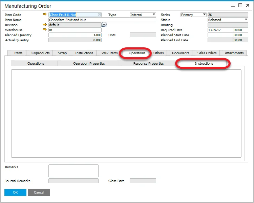Open the WIP Items tab
The width and height of the screenshot is (254, 203).
click(109, 53)
